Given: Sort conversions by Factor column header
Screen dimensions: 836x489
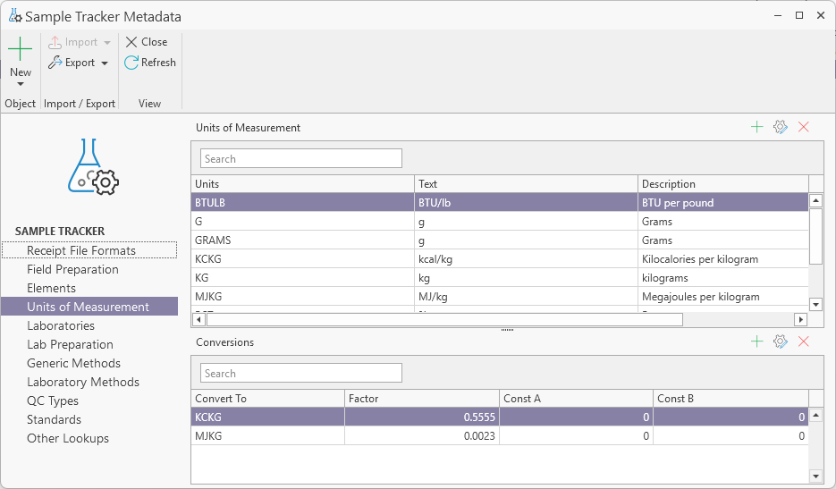Looking at the screenshot, I should (x=421, y=398).
